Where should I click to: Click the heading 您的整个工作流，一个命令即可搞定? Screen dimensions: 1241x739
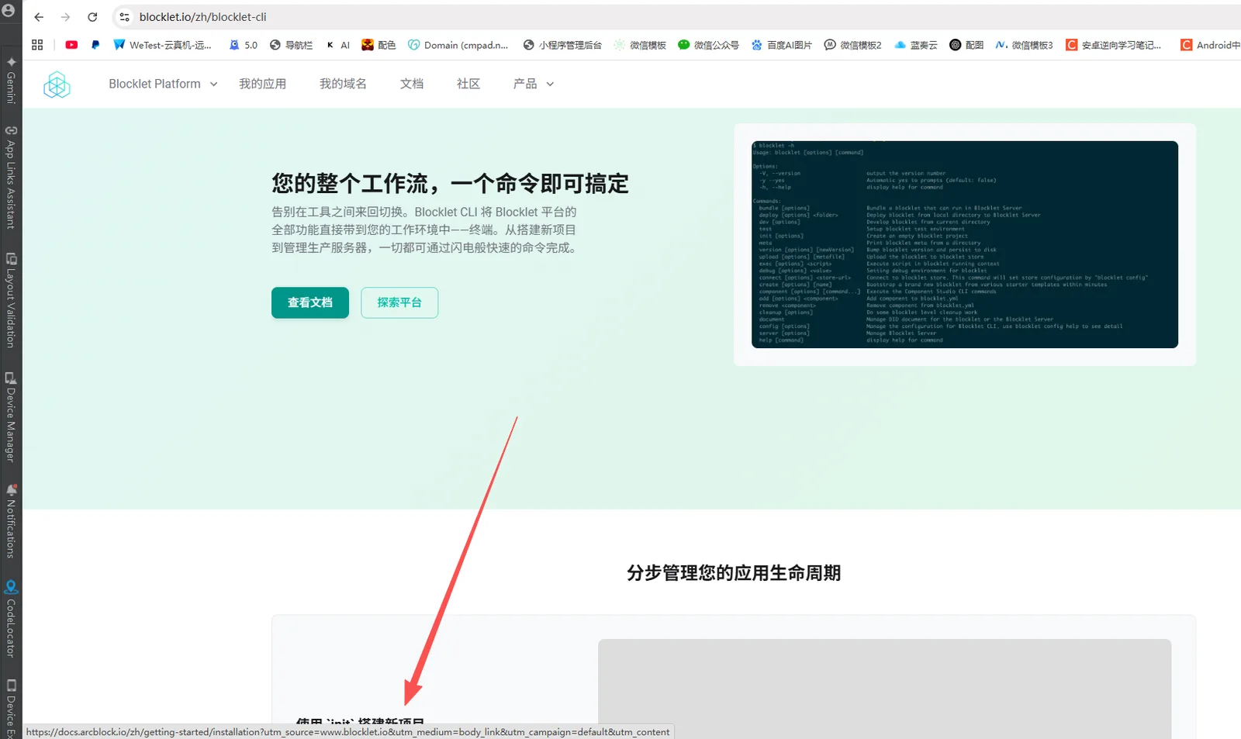450,184
